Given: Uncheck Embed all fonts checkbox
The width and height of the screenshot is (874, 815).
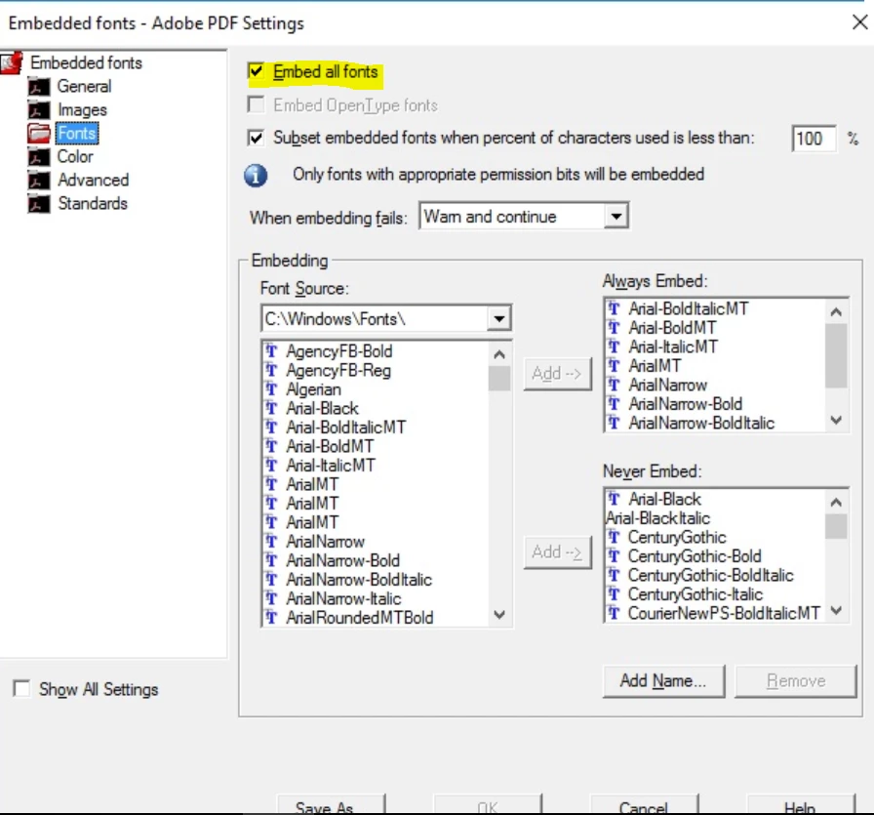Looking at the screenshot, I should tap(256, 71).
